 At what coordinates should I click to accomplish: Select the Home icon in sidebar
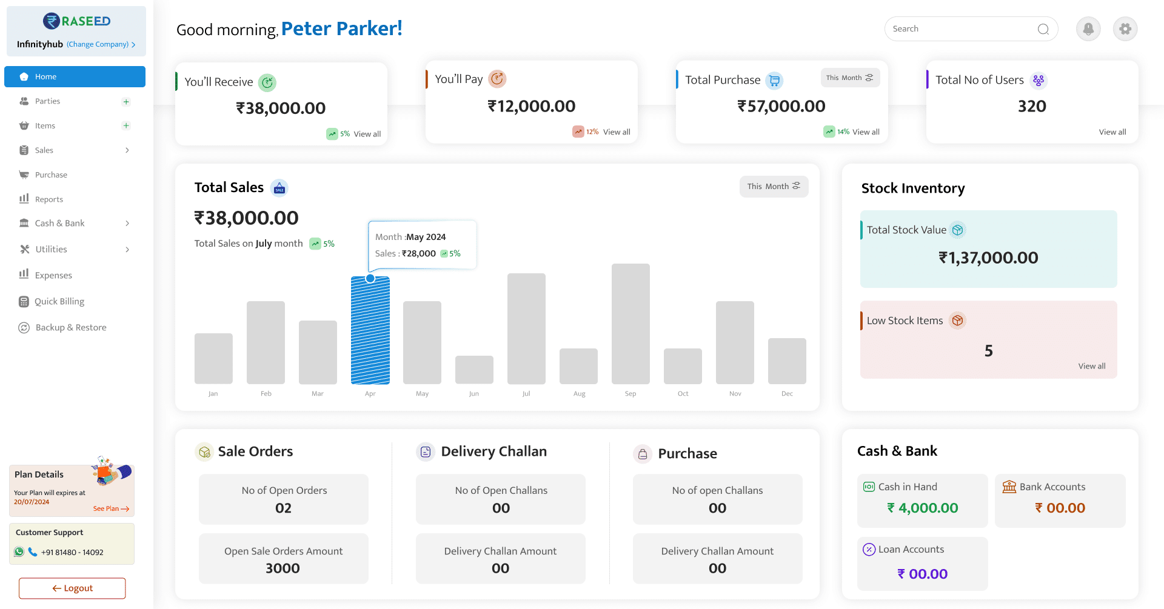(x=24, y=76)
